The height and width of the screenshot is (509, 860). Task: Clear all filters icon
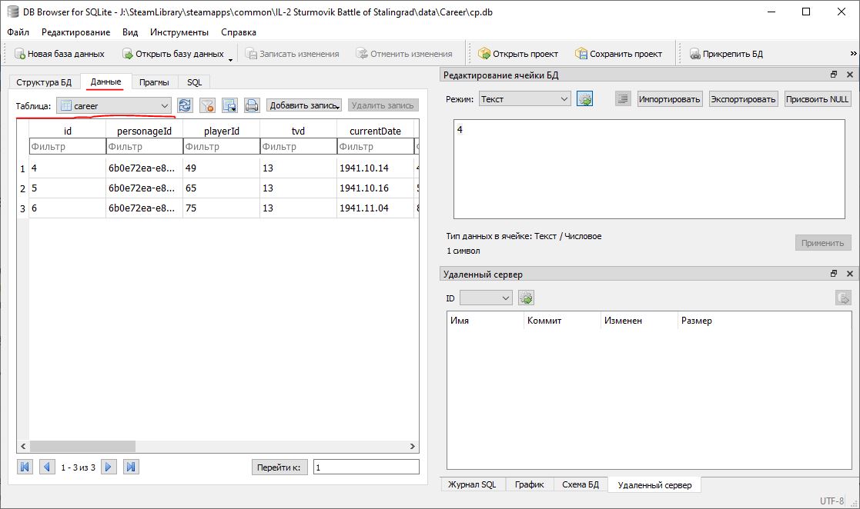pos(207,105)
